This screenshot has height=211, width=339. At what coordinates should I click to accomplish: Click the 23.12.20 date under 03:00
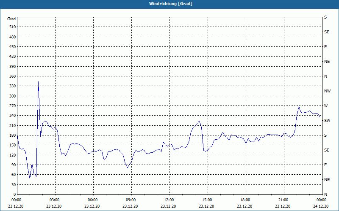click(54, 206)
